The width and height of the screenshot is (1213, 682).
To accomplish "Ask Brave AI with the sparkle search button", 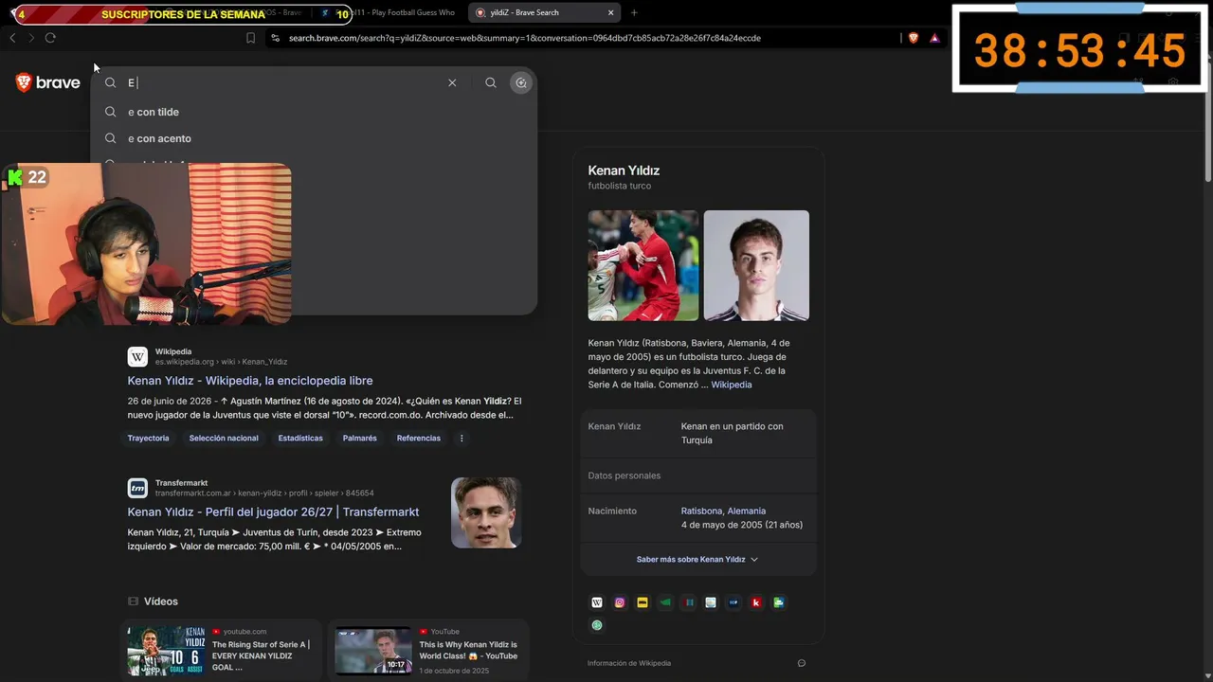I will tap(520, 82).
